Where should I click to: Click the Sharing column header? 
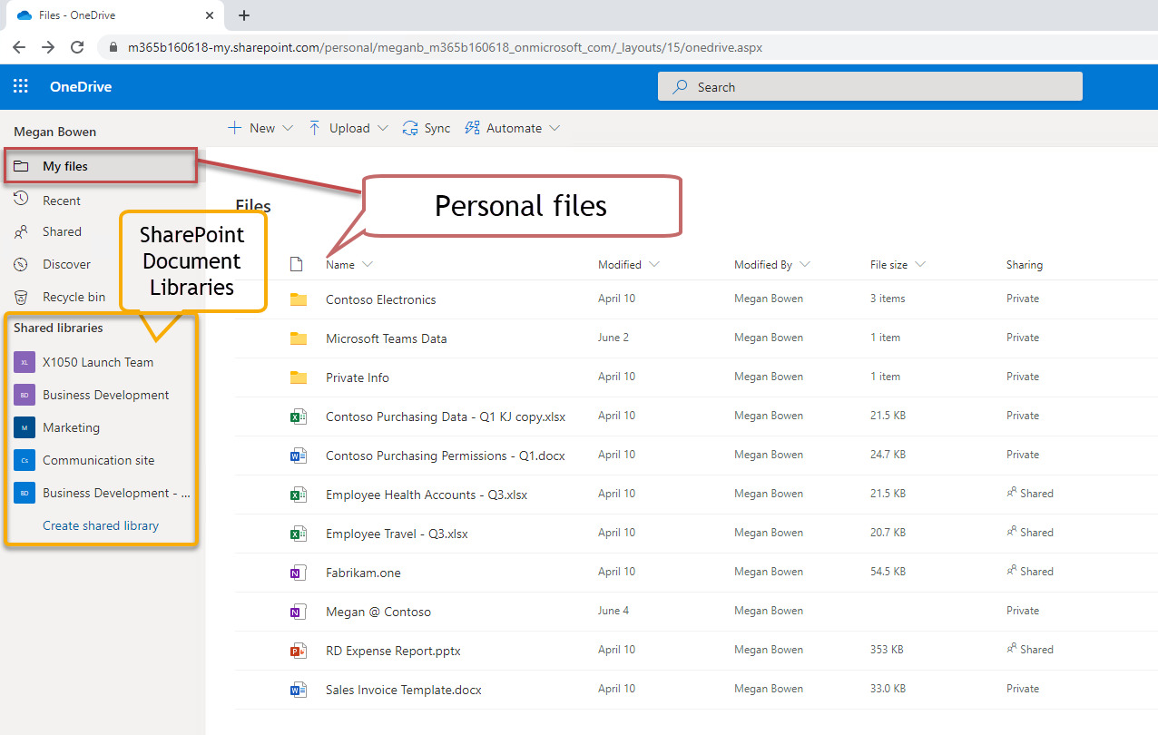point(1025,265)
